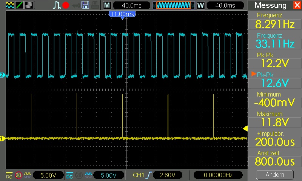Click the CH2 probe waveform icon

coord(88,175)
